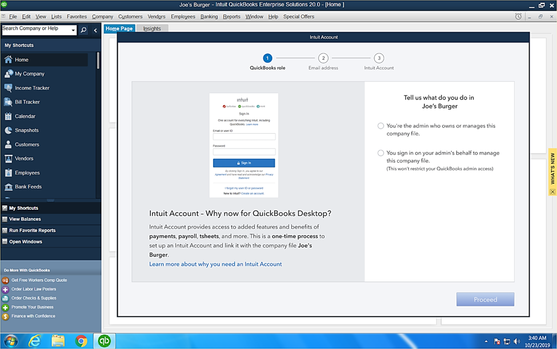Choose sign in on admin's behalf option
The height and width of the screenshot is (349, 557).
tap(380, 153)
